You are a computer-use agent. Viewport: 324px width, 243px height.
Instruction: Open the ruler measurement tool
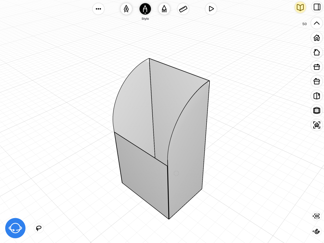tap(183, 9)
